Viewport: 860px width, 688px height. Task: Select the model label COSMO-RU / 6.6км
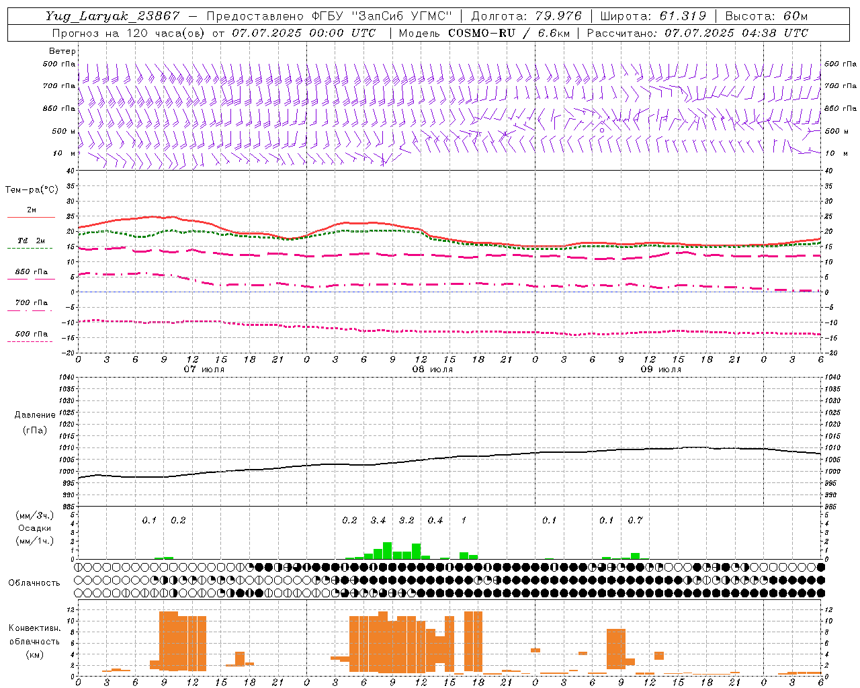[509, 33]
